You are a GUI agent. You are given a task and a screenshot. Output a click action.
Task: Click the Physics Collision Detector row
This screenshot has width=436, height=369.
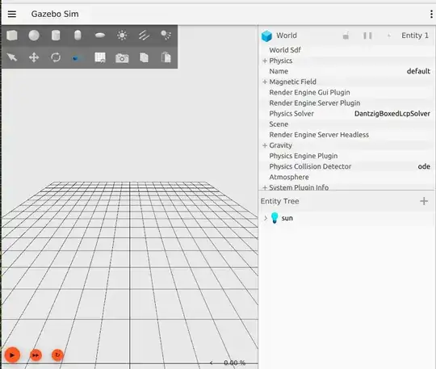pyautogui.click(x=347, y=166)
